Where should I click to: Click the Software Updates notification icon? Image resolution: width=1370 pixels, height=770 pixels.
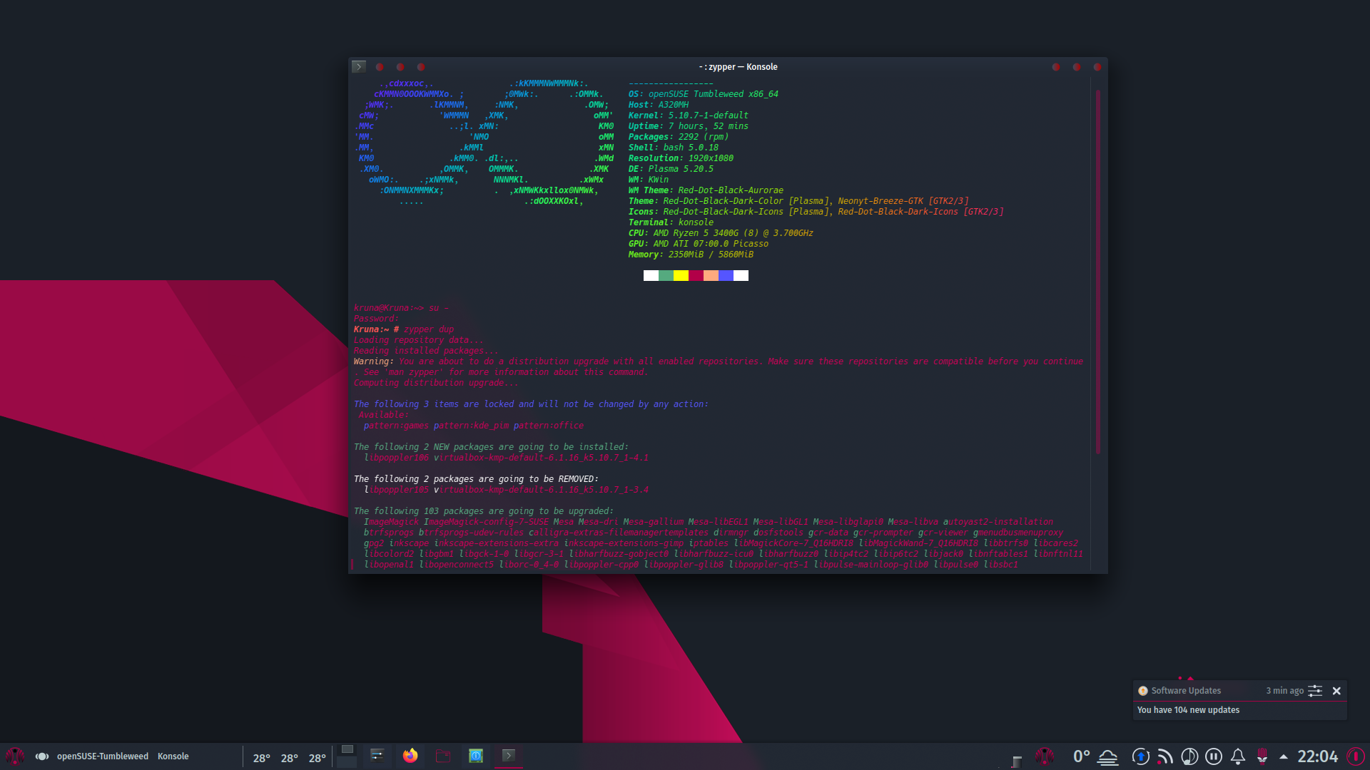1143,691
